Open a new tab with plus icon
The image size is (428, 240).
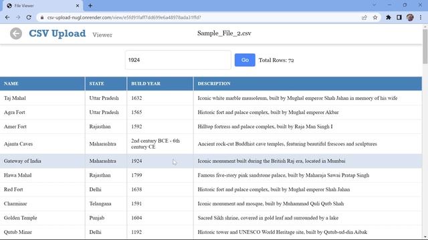(x=90, y=6)
